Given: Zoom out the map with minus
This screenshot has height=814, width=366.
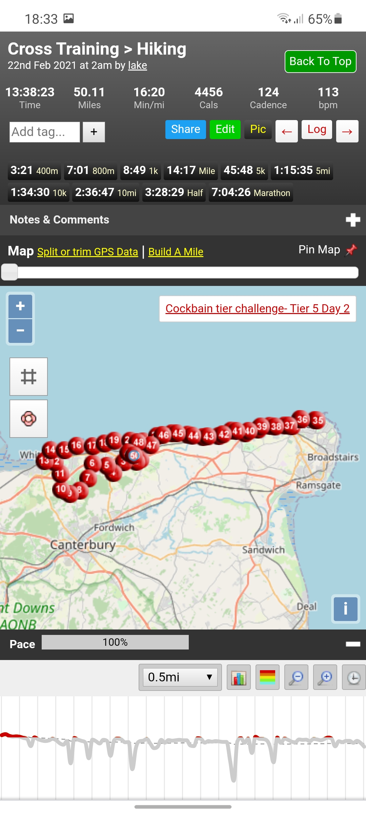Looking at the screenshot, I should (x=20, y=331).
